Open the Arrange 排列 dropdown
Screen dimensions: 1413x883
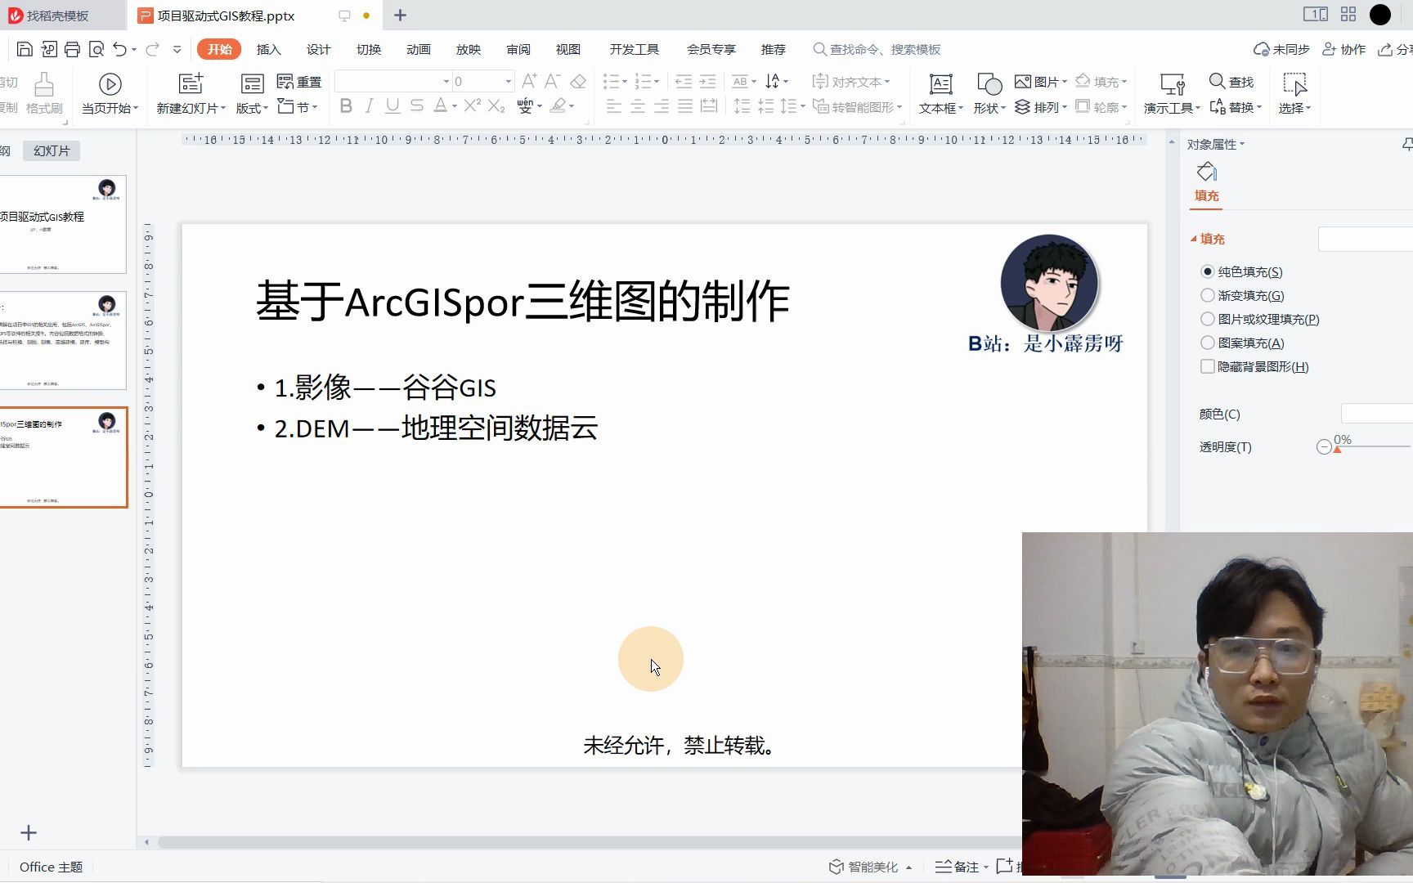pyautogui.click(x=1041, y=107)
